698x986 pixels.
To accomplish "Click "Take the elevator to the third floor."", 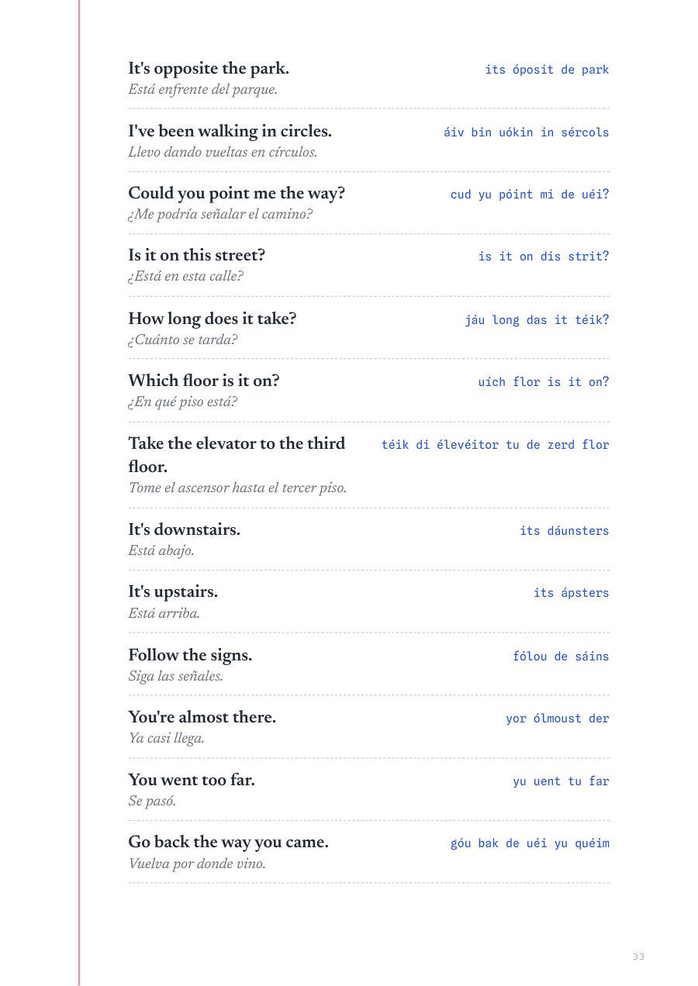I will coord(237,455).
